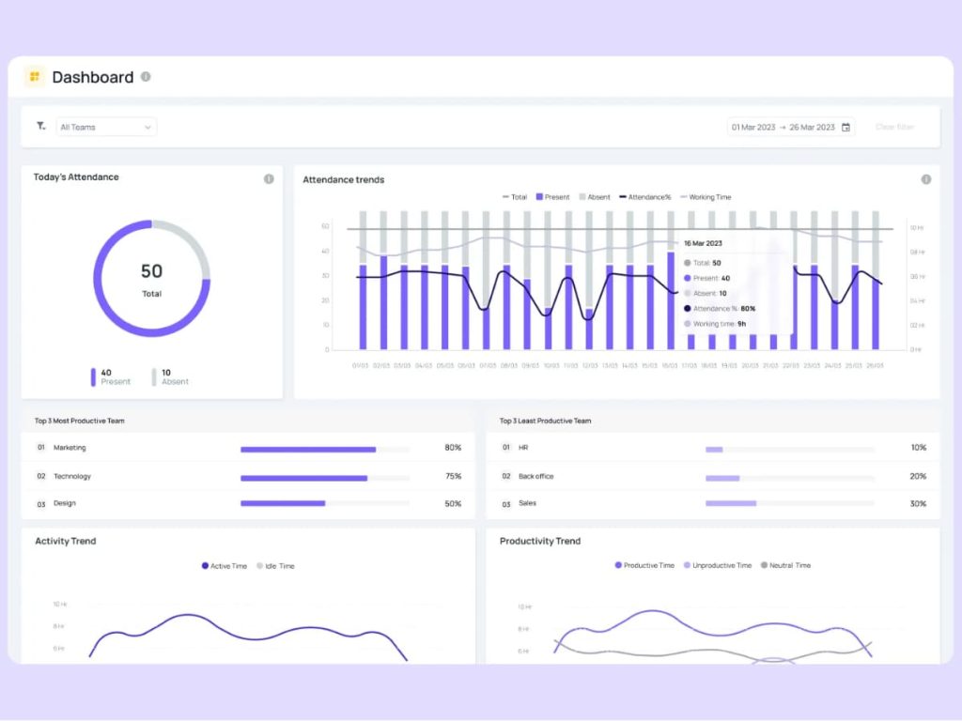Toggle Active Time legend in Activity Trend
962x721 pixels.
[225, 566]
